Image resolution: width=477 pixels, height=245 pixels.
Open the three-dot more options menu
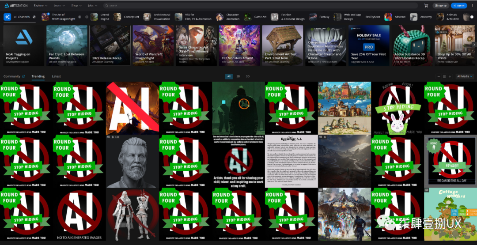(472, 5)
